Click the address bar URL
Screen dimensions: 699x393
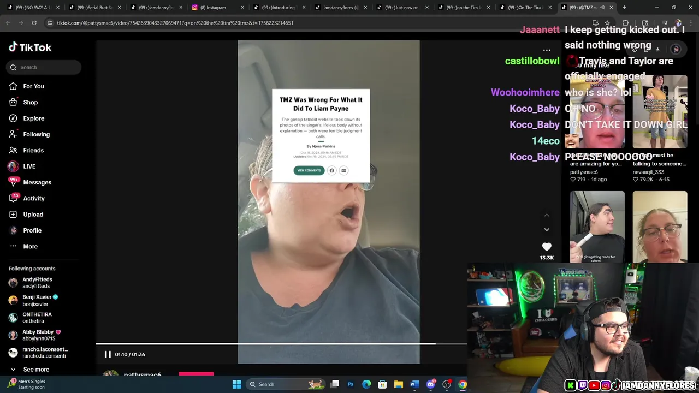tap(175, 23)
